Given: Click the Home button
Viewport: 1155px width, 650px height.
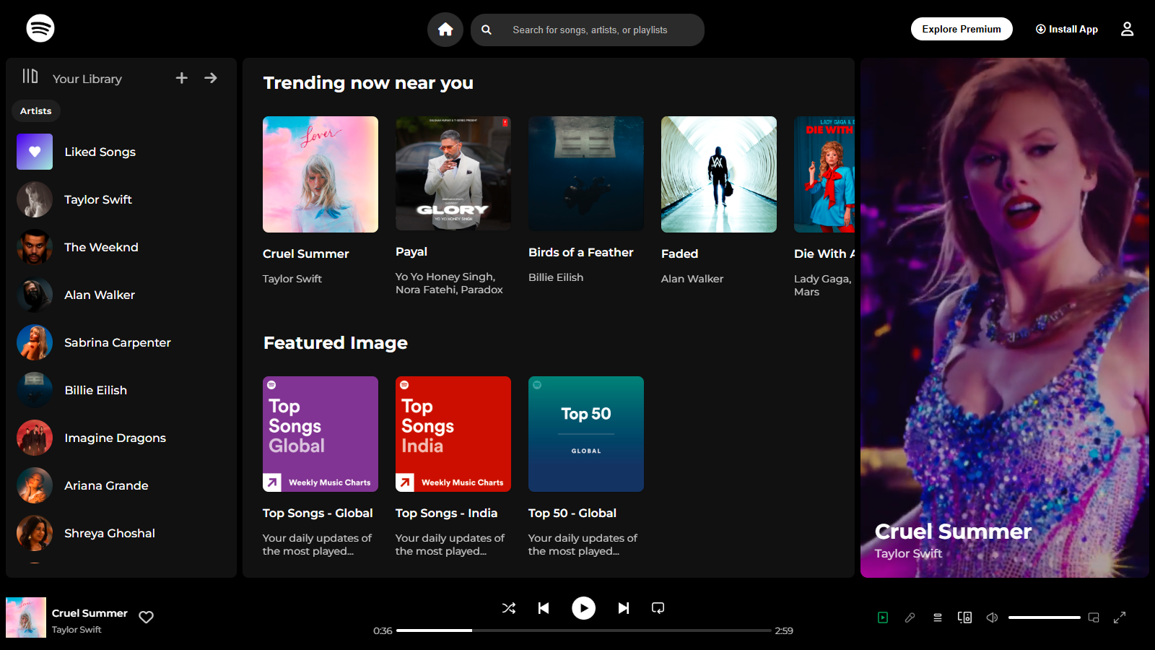Looking at the screenshot, I should [x=445, y=30].
